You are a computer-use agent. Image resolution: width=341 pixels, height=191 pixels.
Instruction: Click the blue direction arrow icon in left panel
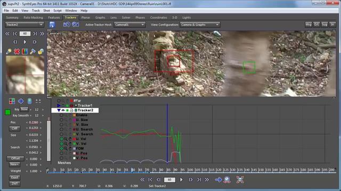tap(21, 101)
